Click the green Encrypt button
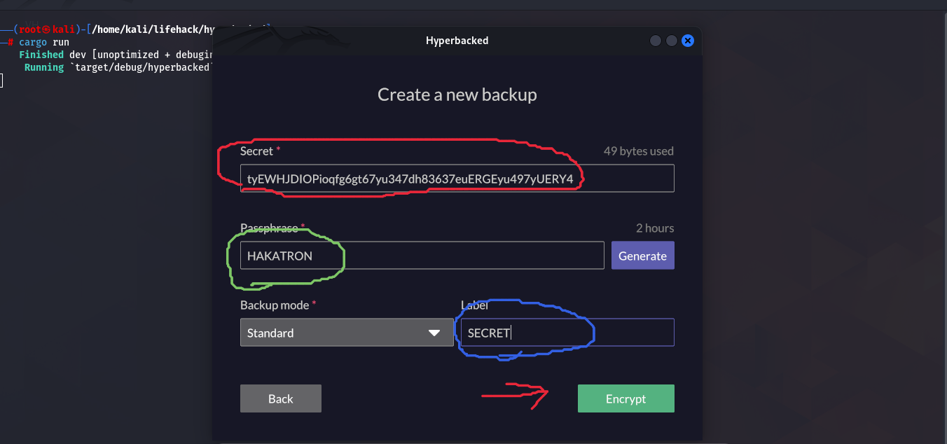Viewport: 947px width, 444px height. pos(625,398)
